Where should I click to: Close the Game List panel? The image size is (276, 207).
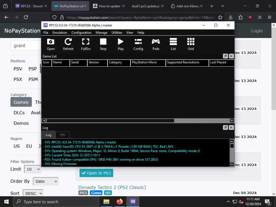(x=231, y=56)
